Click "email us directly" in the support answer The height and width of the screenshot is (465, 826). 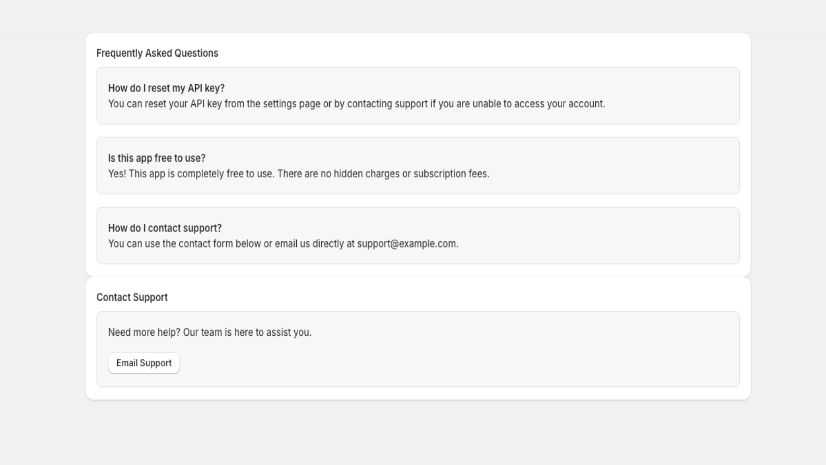309,244
